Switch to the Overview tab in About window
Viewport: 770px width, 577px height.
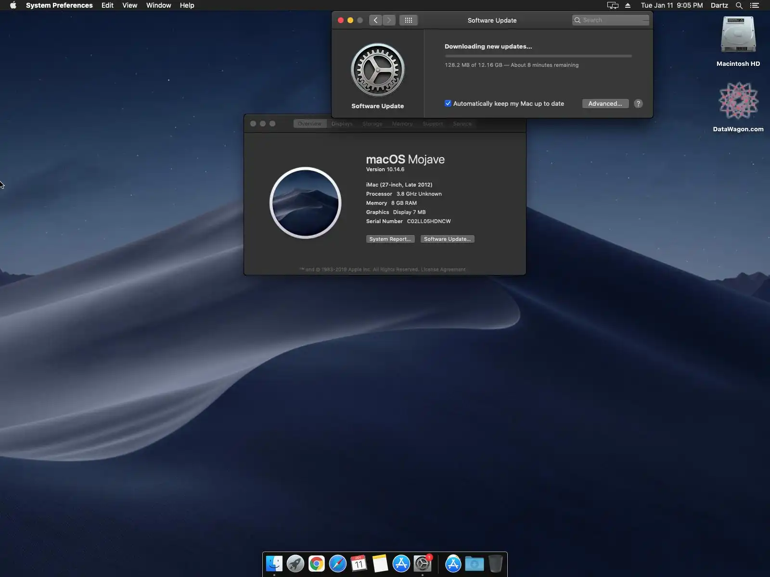tap(309, 124)
